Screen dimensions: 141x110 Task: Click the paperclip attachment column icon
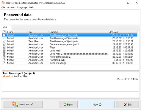[x=110, y=32]
